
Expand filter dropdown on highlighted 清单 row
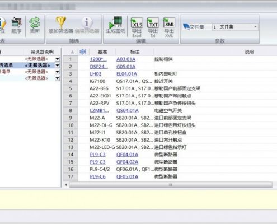click(57, 66)
